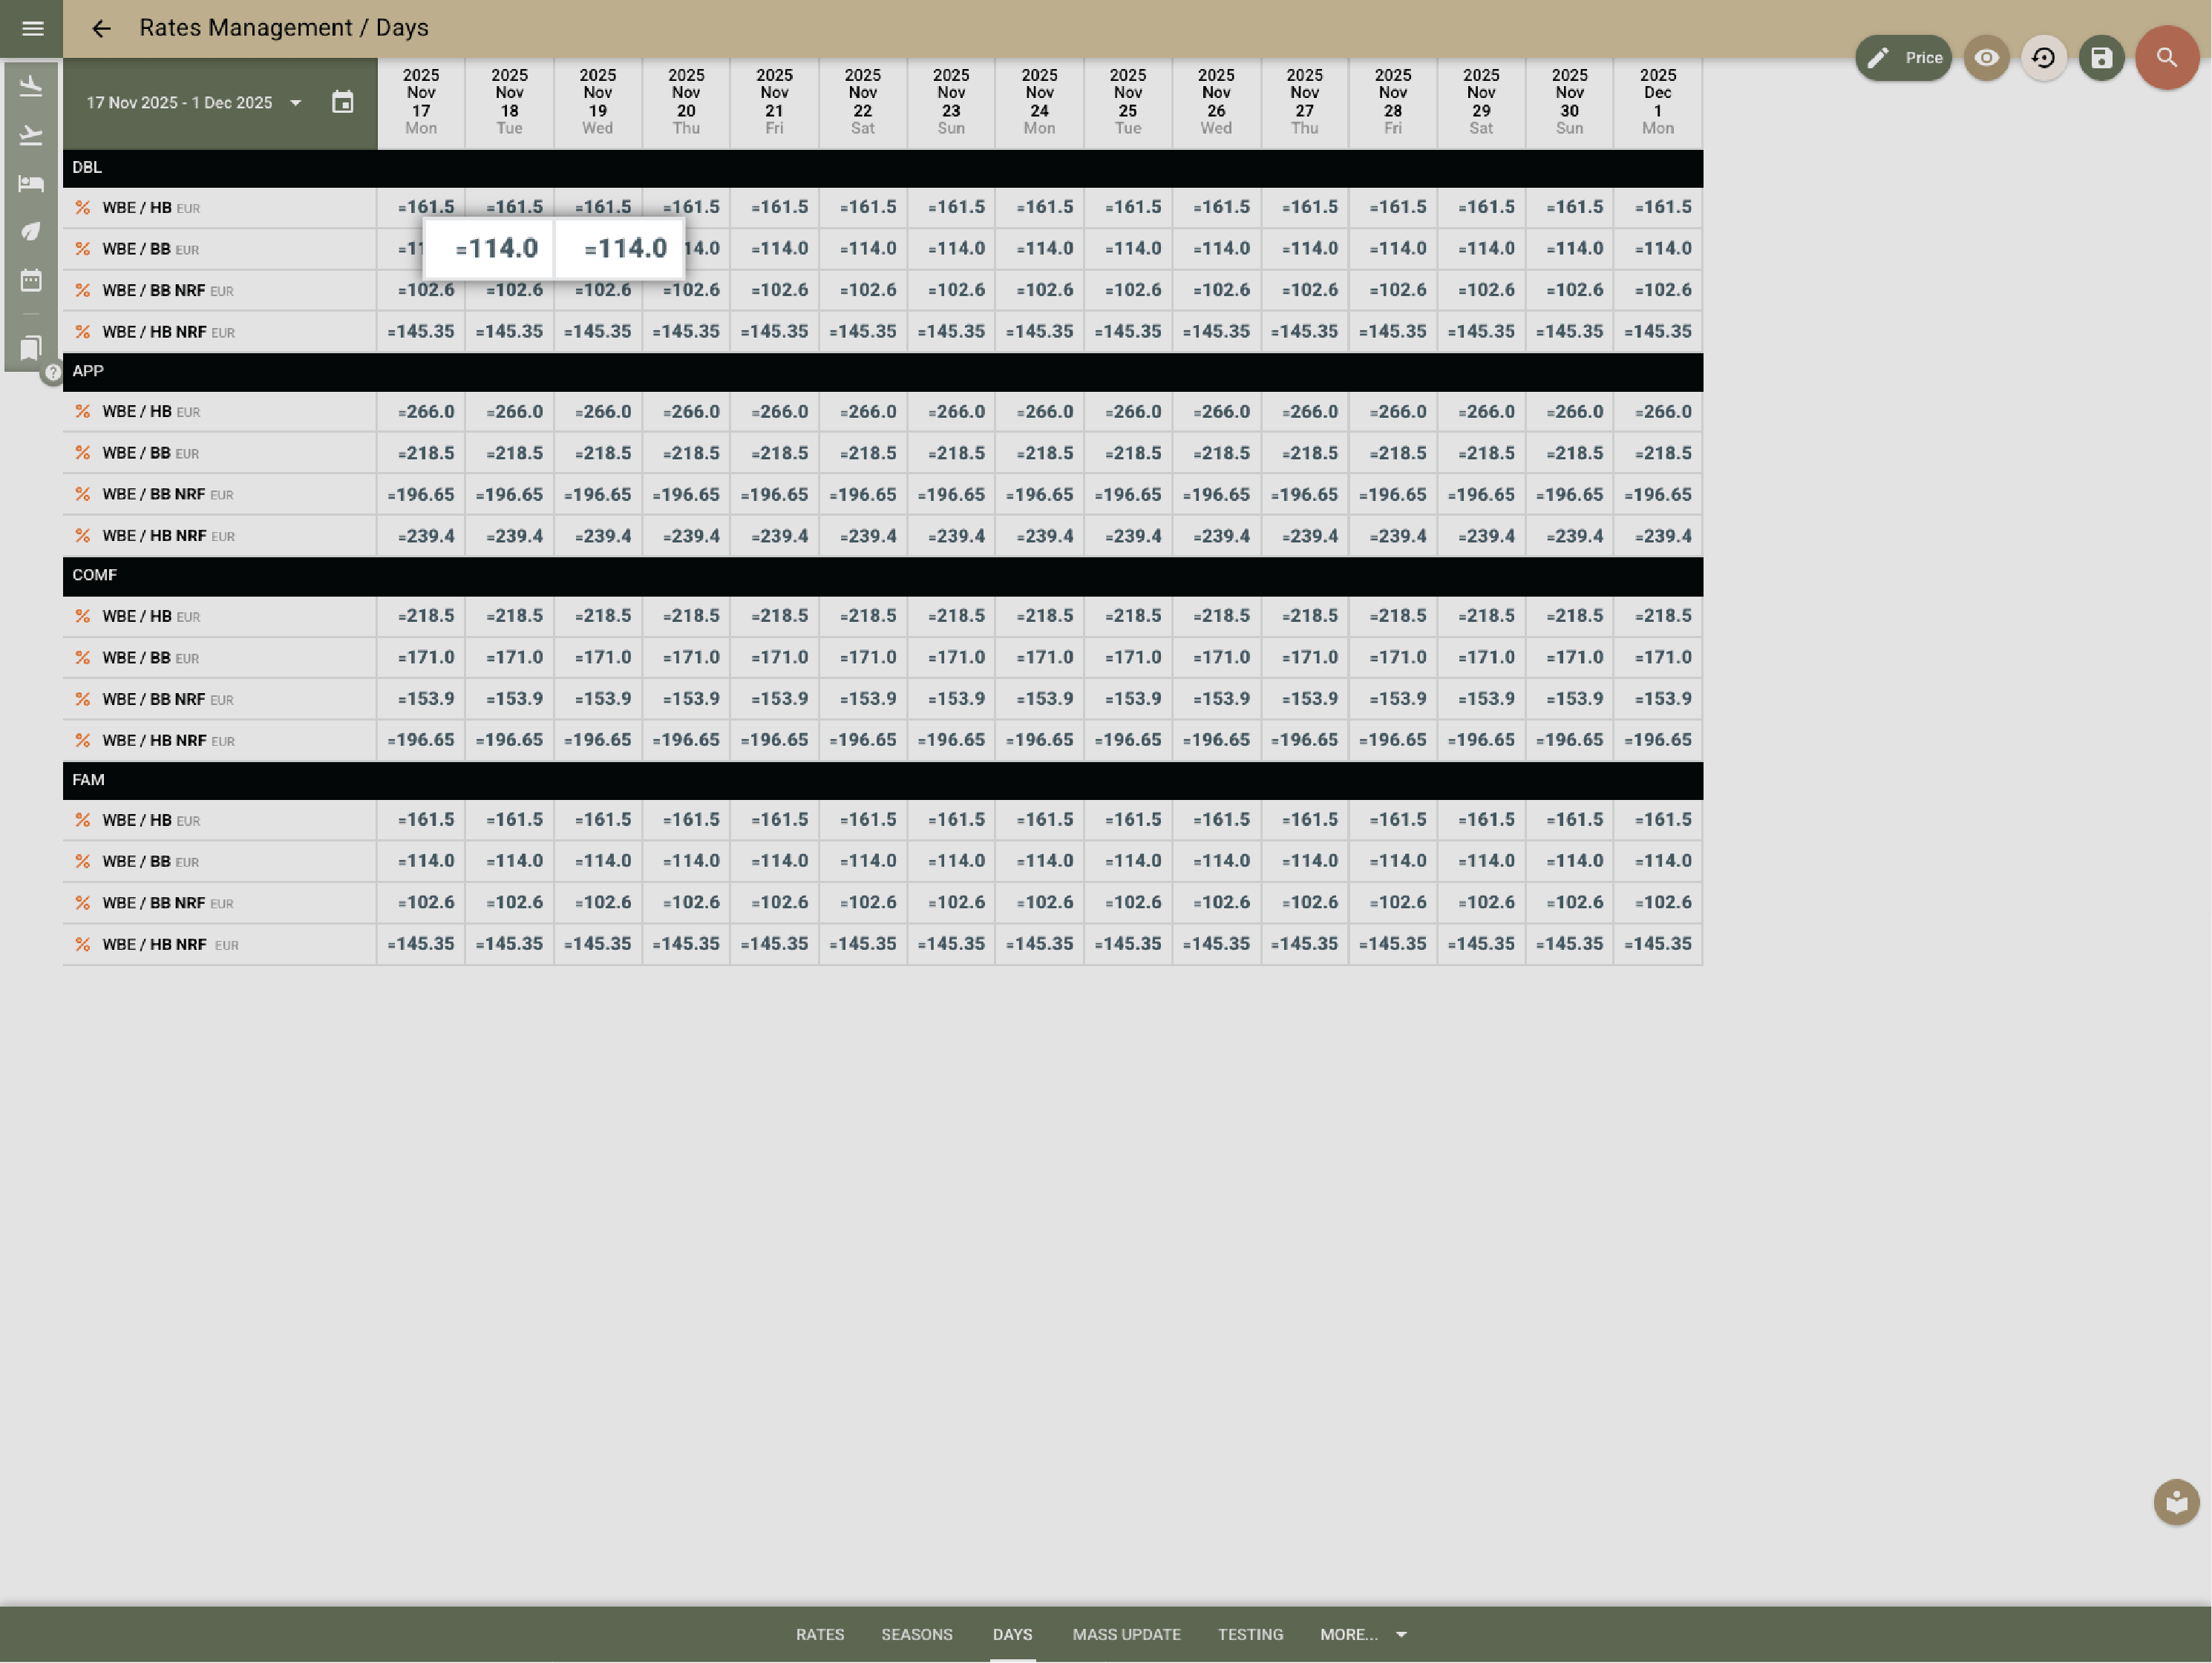Switch to the MASS UPDATE tab
2212x1663 pixels.
point(1126,1634)
